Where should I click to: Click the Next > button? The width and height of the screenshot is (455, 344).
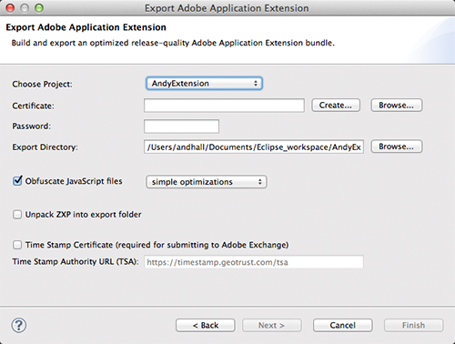(272, 325)
